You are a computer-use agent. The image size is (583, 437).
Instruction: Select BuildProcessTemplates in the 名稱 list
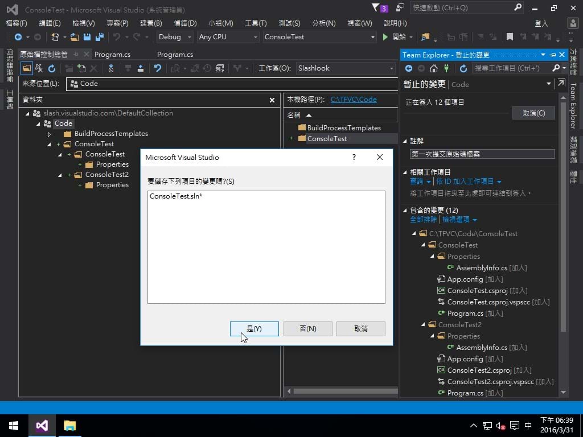(344, 128)
